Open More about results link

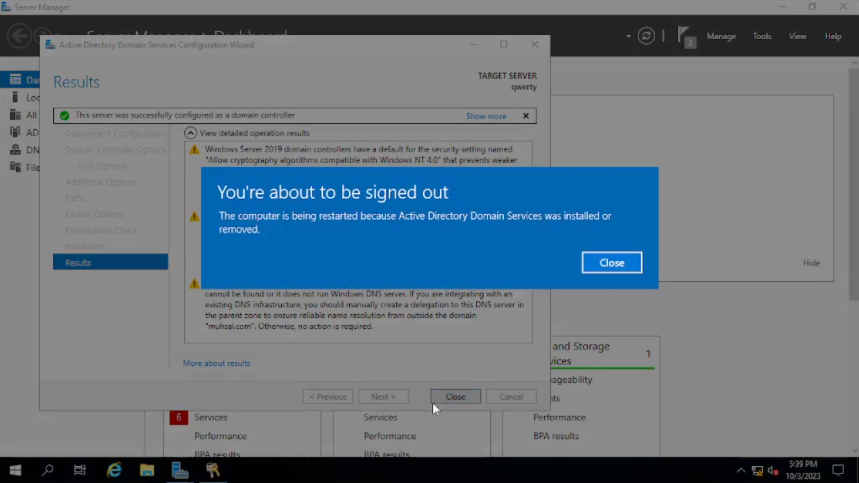pos(217,363)
